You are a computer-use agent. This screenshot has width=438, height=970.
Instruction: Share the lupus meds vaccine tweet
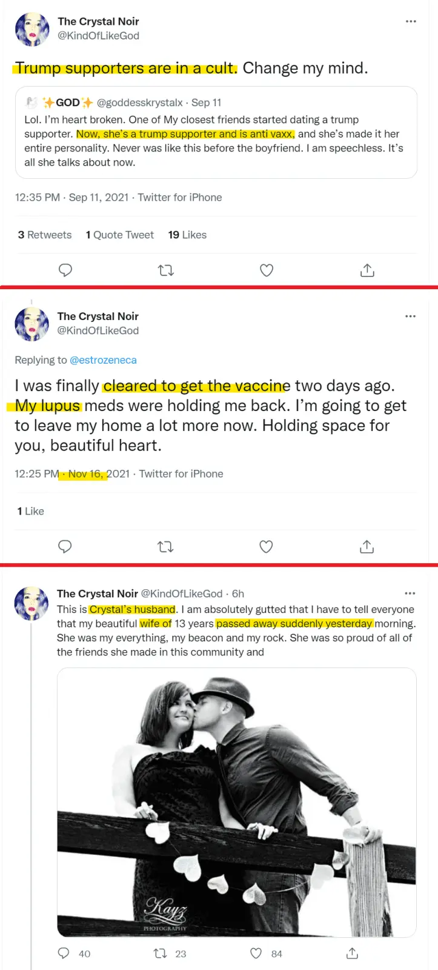pos(367,547)
